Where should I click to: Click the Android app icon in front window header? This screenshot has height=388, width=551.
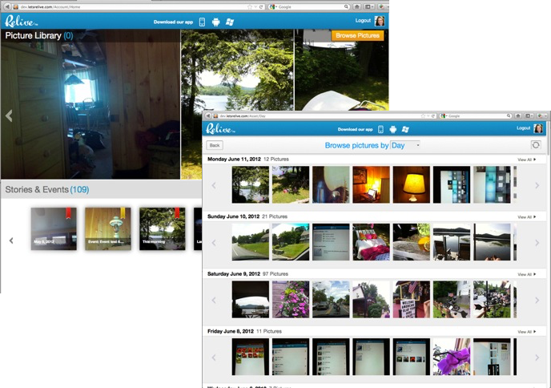tap(393, 129)
